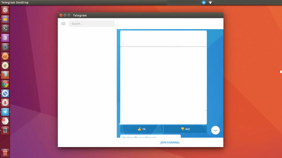Open the Telegram hamburger menu
Screen dimensions: 282x158
click(63, 24)
